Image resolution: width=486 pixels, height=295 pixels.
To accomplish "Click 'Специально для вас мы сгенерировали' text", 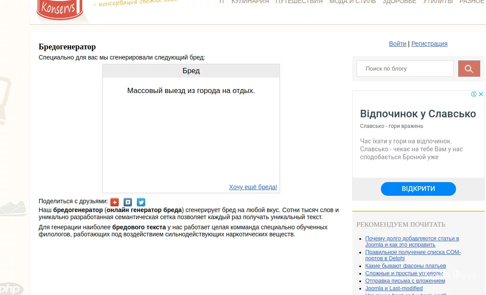I will tap(121, 57).
